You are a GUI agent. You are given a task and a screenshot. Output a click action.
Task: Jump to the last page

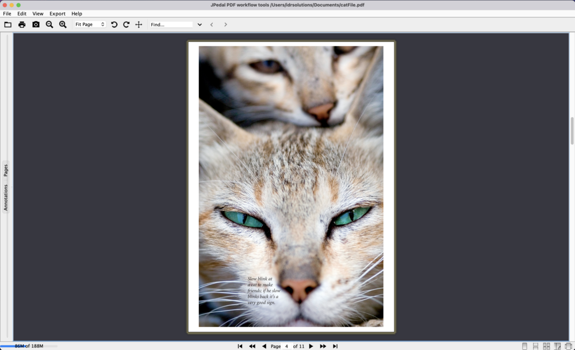[x=335, y=346]
